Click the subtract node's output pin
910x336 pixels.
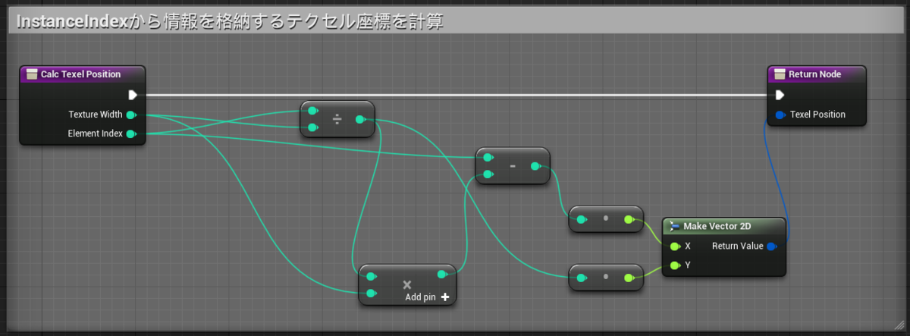(x=536, y=166)
